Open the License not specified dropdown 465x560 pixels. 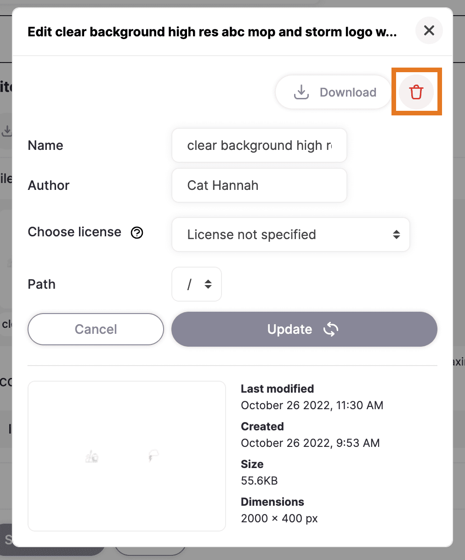click(291, 234)
